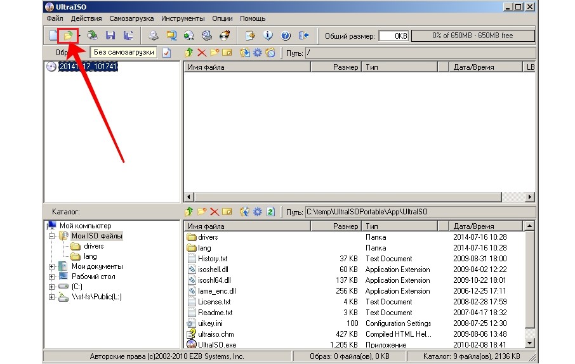Click the Exit door icon in toolbar

pyautogui.click(x=303, y=36)
